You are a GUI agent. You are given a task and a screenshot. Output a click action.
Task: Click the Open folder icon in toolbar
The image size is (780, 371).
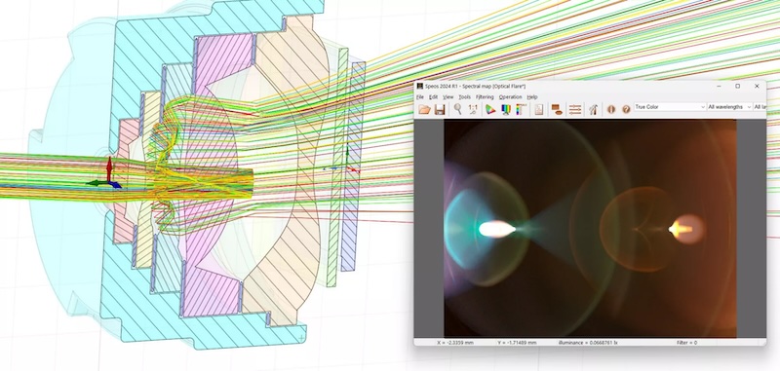tap(424, 109)
